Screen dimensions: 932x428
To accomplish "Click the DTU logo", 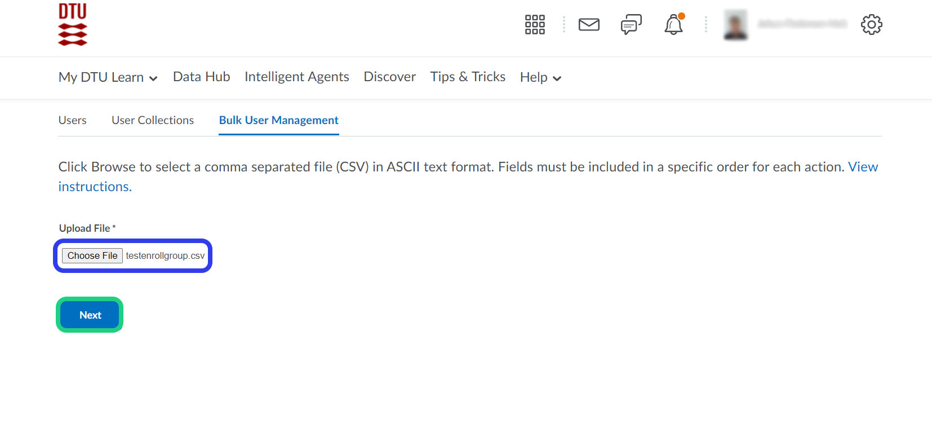I will (73, 24).
